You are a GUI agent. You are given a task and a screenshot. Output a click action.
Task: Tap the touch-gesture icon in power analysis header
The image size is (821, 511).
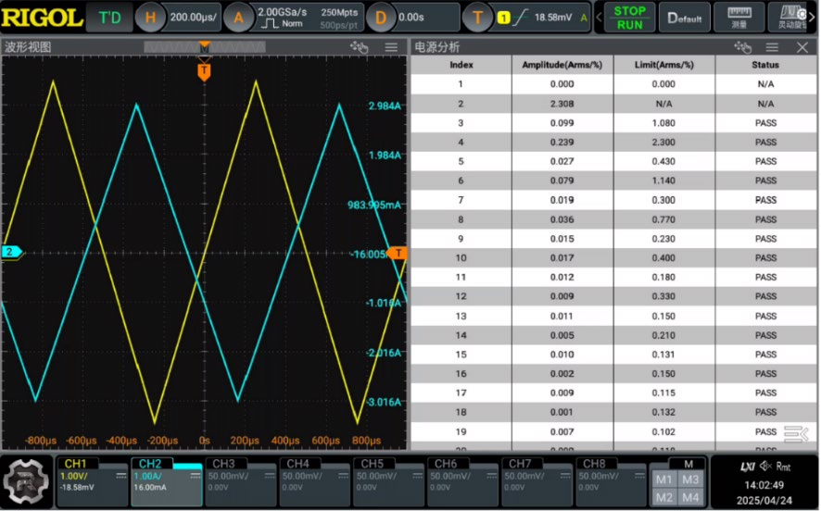point(742,47)
